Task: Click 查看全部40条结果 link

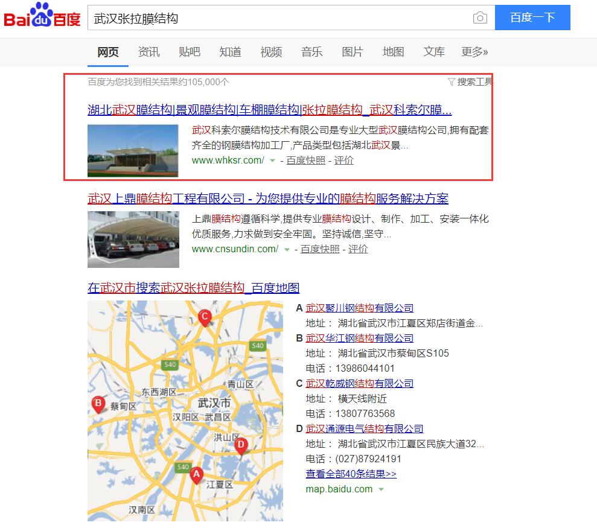Action: (351, 474)
